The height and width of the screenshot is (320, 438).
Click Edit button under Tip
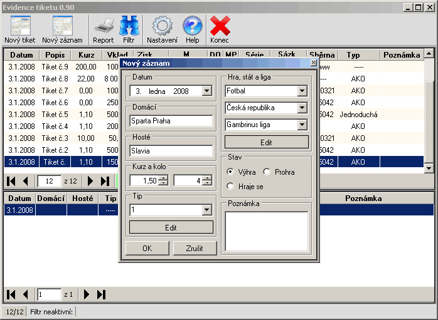click(171, 227)
